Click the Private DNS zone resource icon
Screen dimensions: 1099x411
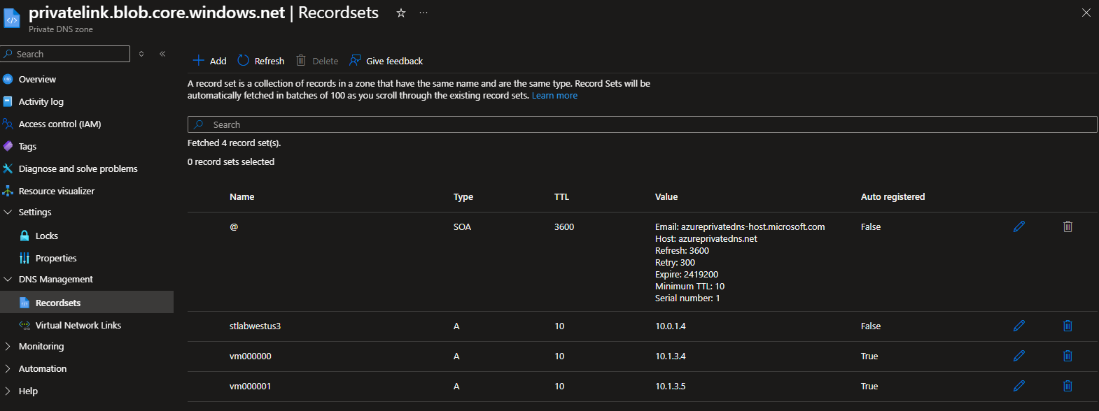pyautogui.click(x=12, y=18)
